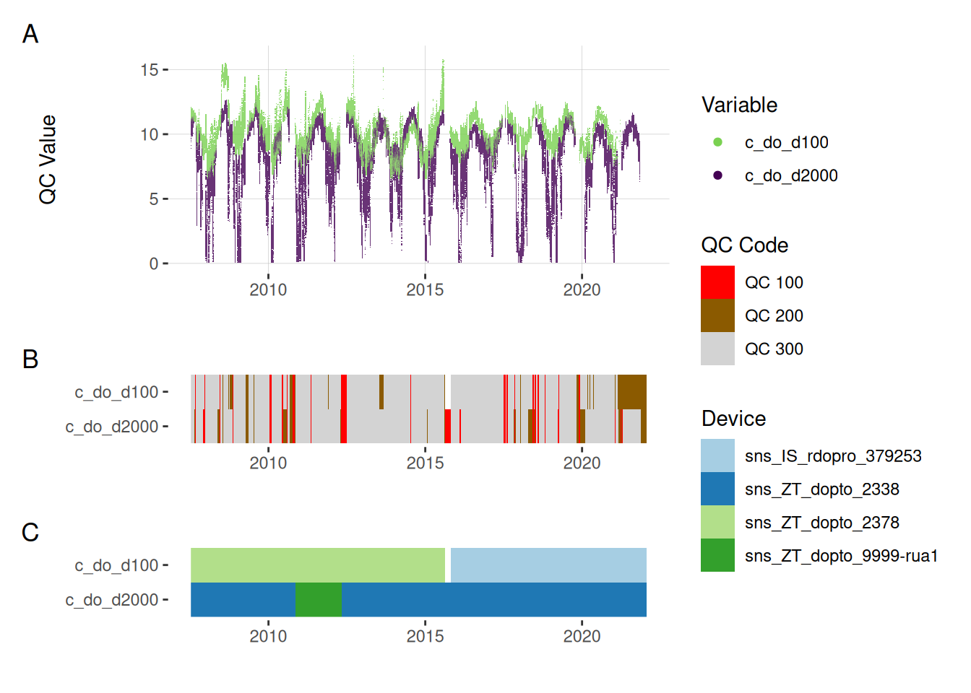Click the 15 tick on panel A's y-axis
The height and width of the screenshot is (693, 971).
point(149,70)
